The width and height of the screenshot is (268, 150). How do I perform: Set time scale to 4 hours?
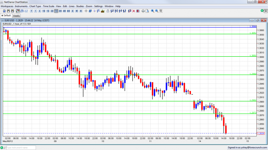pyautogui.click(x=64, y=11)
